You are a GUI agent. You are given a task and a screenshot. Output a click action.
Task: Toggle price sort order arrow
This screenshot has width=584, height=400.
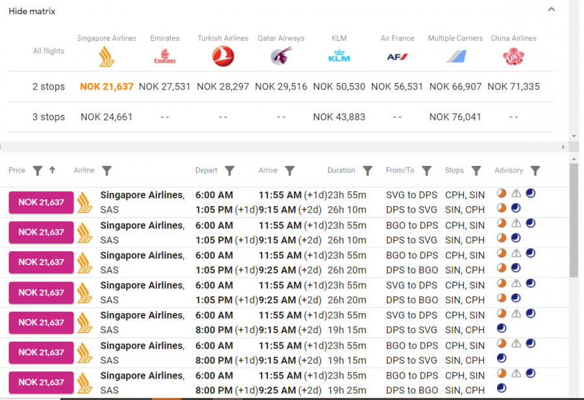pos(52,170)
